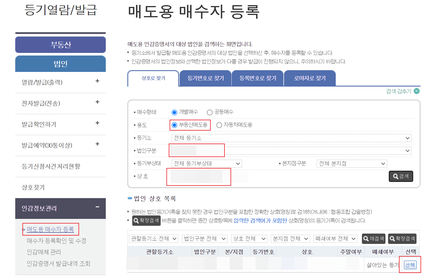Click the 검색 감추기 arrow icon
Viewport: 426px width, 279px height.
(x=417, y=91)
